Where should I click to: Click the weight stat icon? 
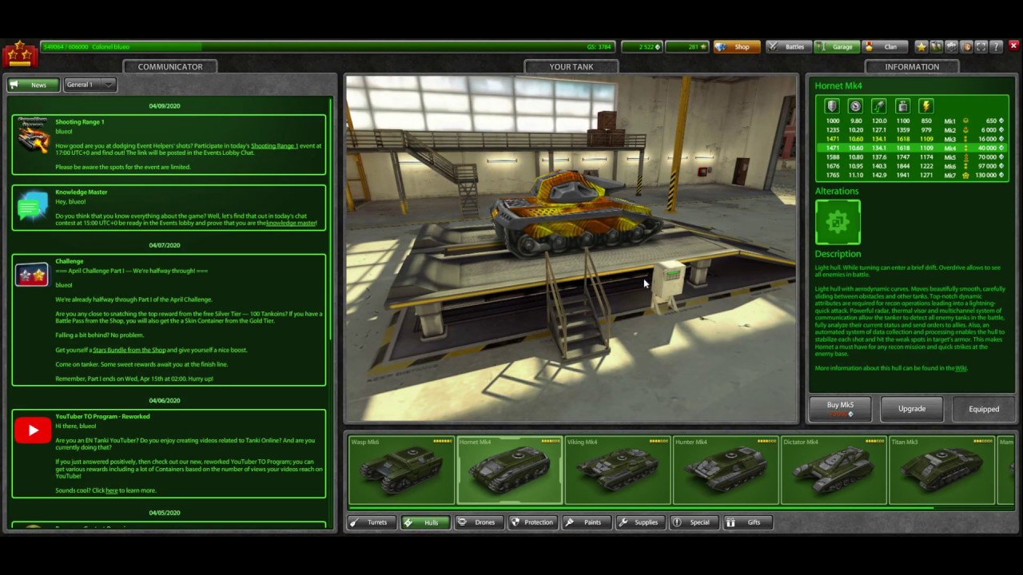click(902, 106)
